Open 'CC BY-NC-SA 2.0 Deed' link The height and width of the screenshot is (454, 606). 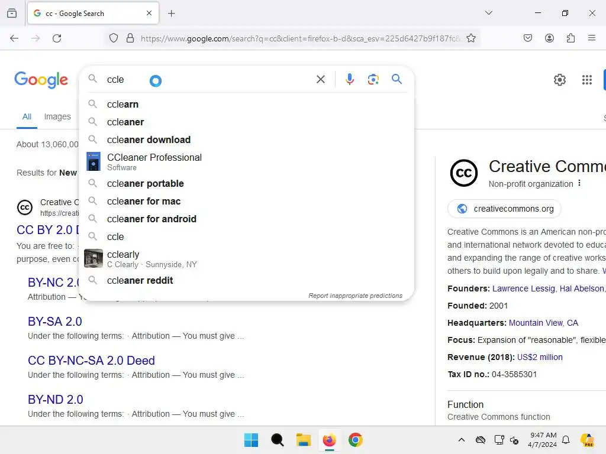pyautogui.click(x=91, y=361)
